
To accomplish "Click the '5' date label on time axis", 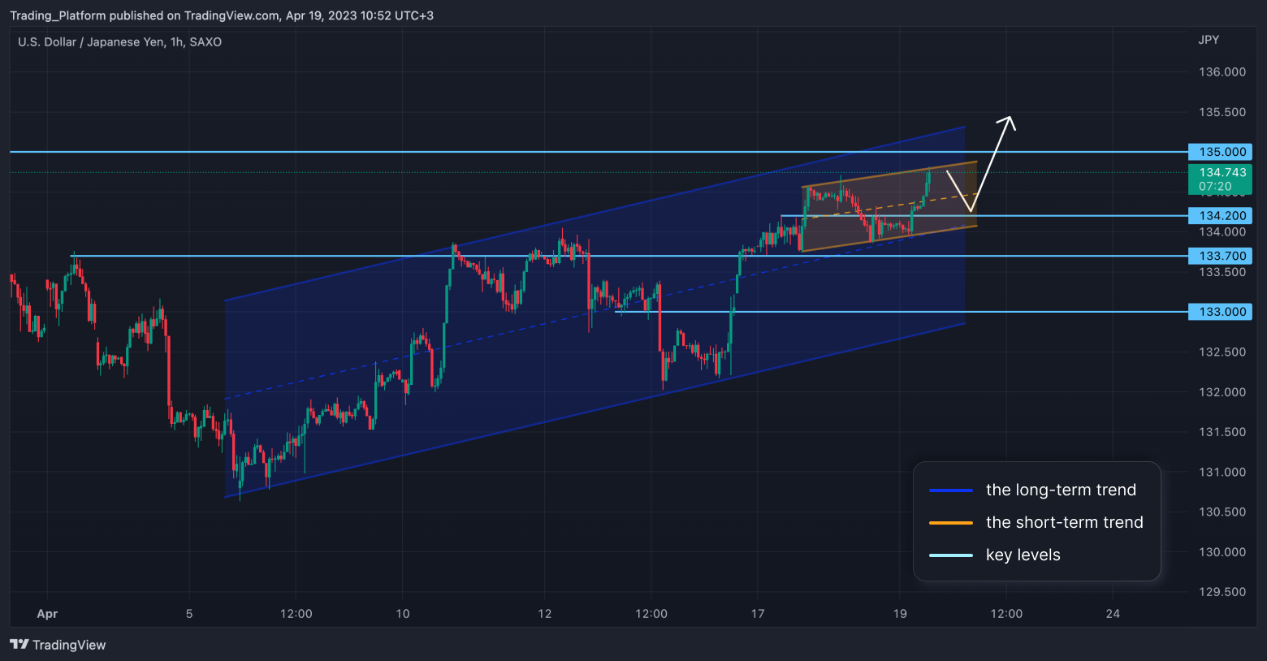I will point(189,614).
